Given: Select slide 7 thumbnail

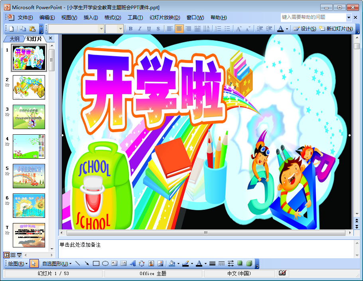Looking at the screenshot, I should [29, 235].
